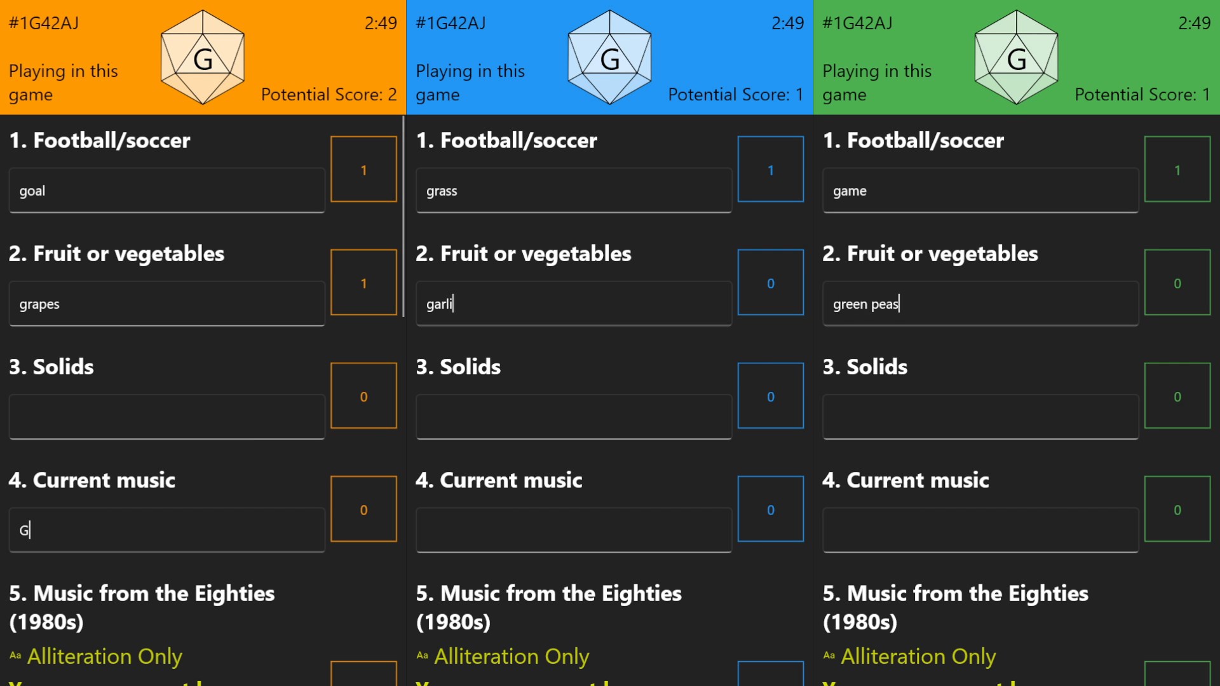Toggle green Solids score box

(1177, 396)
